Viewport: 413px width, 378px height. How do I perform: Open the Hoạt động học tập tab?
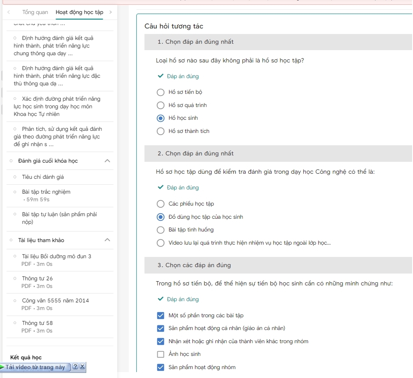pyautogui.click(x=79, y=12)
